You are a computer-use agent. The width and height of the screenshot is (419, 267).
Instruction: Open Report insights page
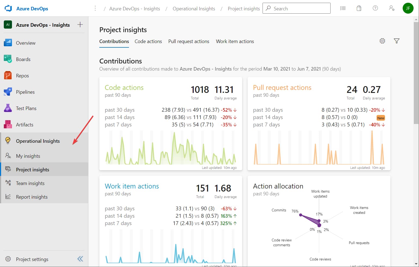click(44, 197)
